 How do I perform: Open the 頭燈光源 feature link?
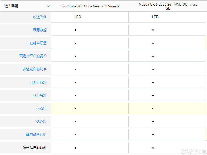click(x=40, y=17)
